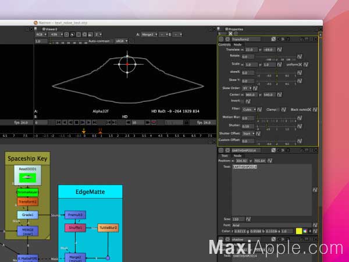
Task: Select the TuttleBlur2 node
Action: (108, 228)
